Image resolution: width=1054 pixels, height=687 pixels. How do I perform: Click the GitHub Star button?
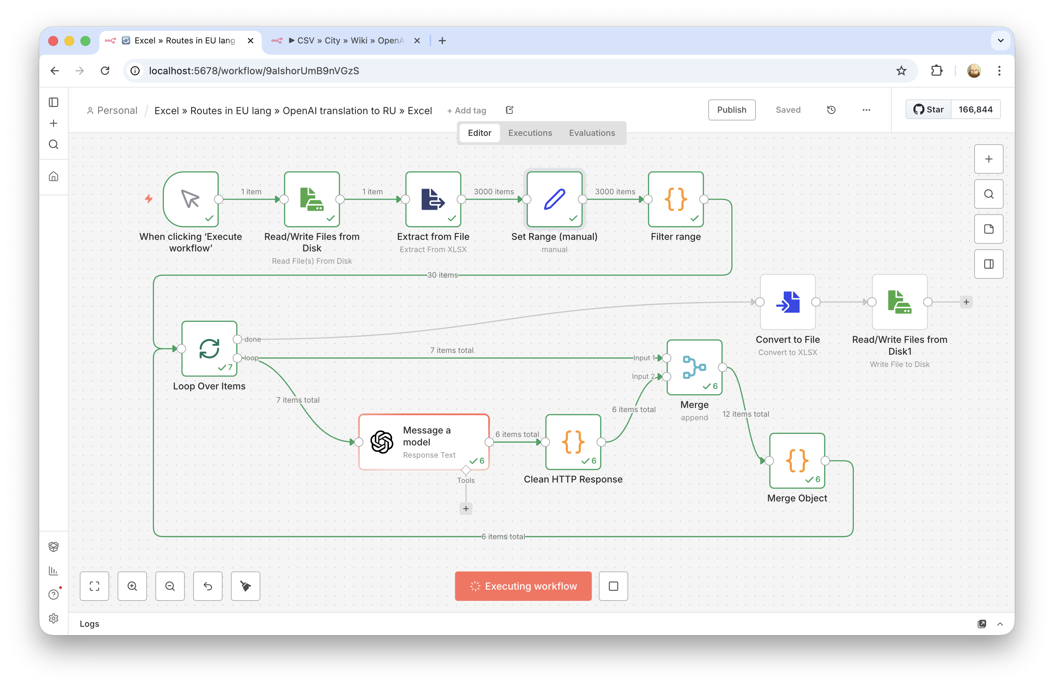929,110
